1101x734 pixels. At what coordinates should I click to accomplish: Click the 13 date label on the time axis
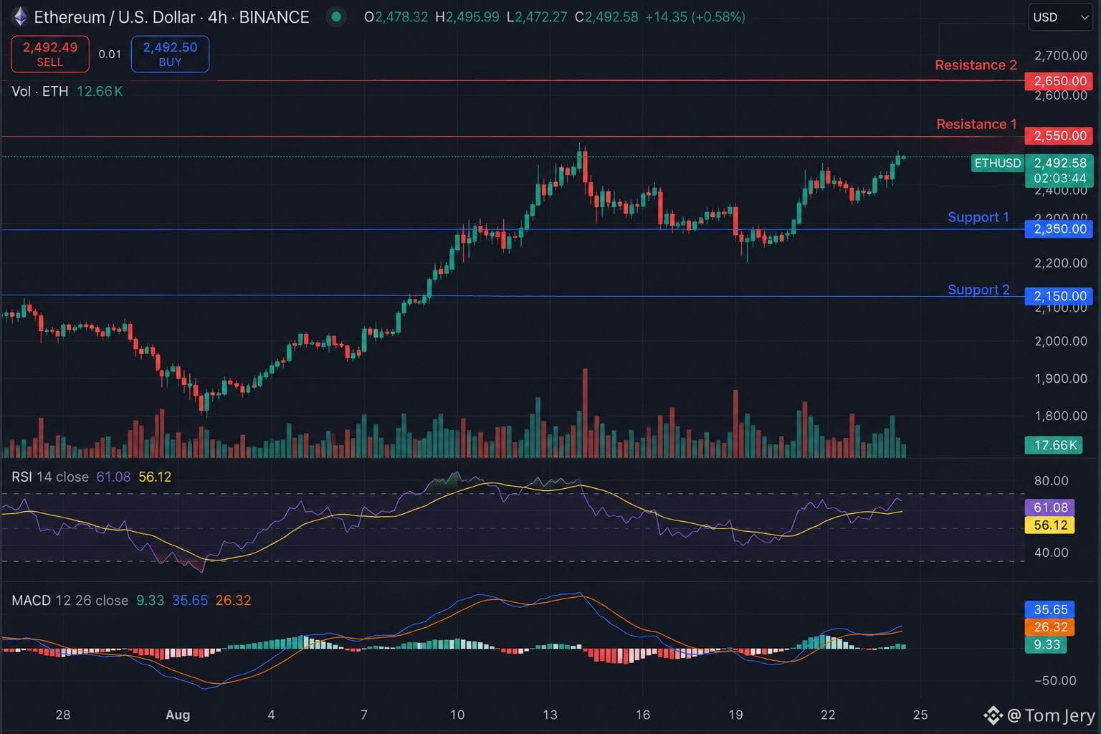click(550, 715)
